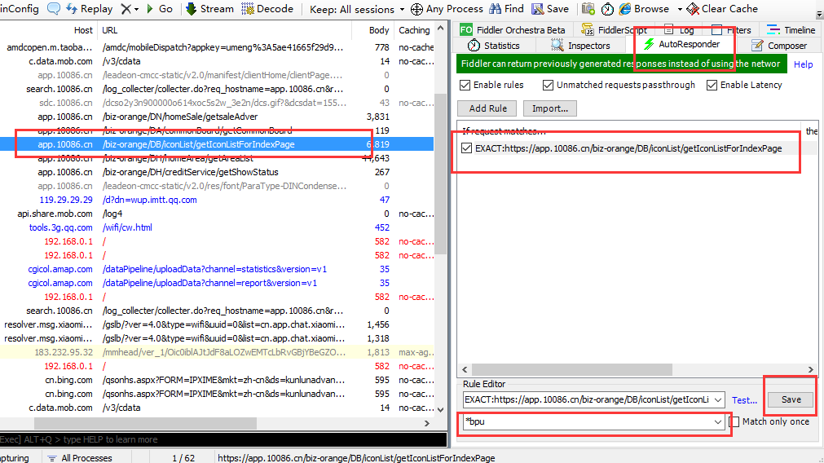Click Clear Cache in toolbar
Screen dimensions: 824x463
pos(722,9)
